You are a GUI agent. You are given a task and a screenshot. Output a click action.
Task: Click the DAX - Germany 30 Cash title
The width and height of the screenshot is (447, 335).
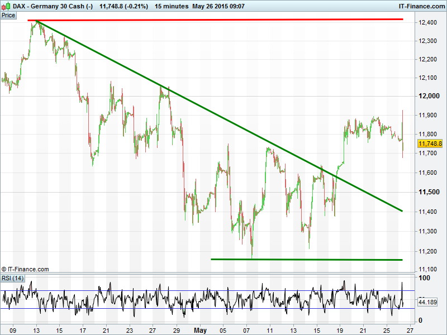[53, 6]
